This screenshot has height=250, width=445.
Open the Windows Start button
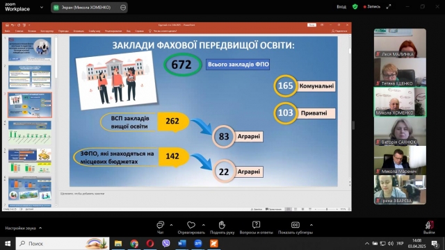[x=8, y=244]
